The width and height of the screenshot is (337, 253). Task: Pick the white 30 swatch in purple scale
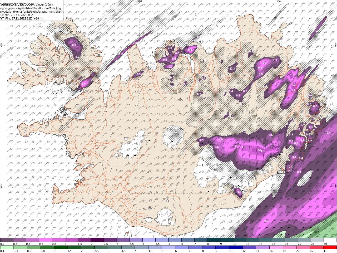point(330,240)
